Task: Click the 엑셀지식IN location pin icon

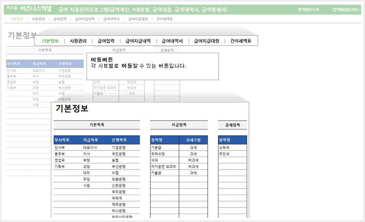Action: pos(300,10)
